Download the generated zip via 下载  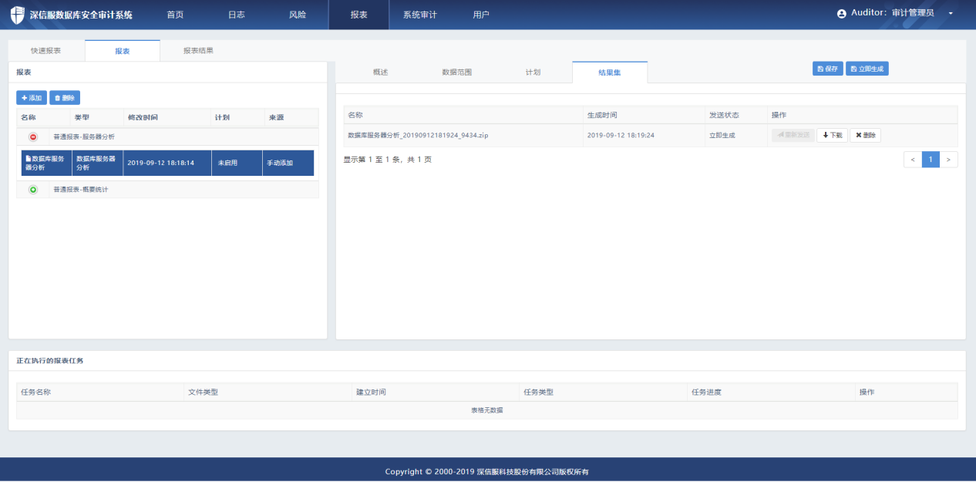832,135
